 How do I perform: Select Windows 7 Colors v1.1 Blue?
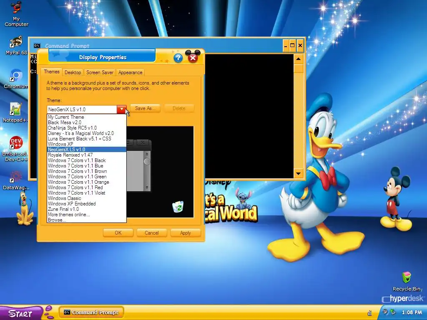87,166
